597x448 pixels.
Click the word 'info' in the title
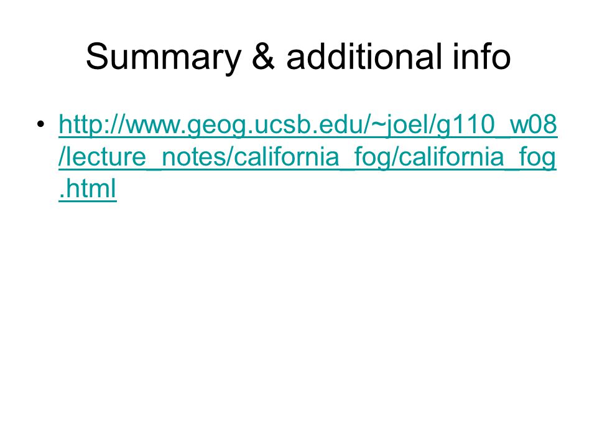[x=481, y=57]
